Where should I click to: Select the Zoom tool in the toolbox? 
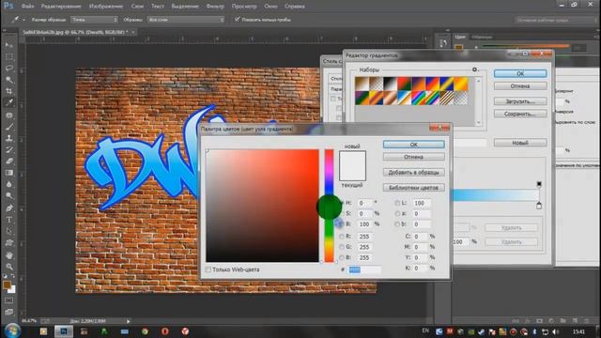(9, 267)
